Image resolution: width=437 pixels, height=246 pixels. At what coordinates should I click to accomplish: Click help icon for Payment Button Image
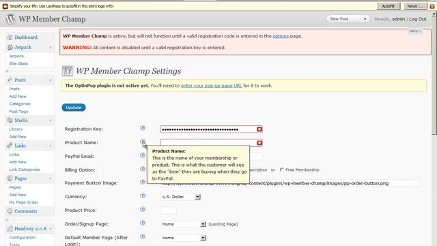coord(143,182)
